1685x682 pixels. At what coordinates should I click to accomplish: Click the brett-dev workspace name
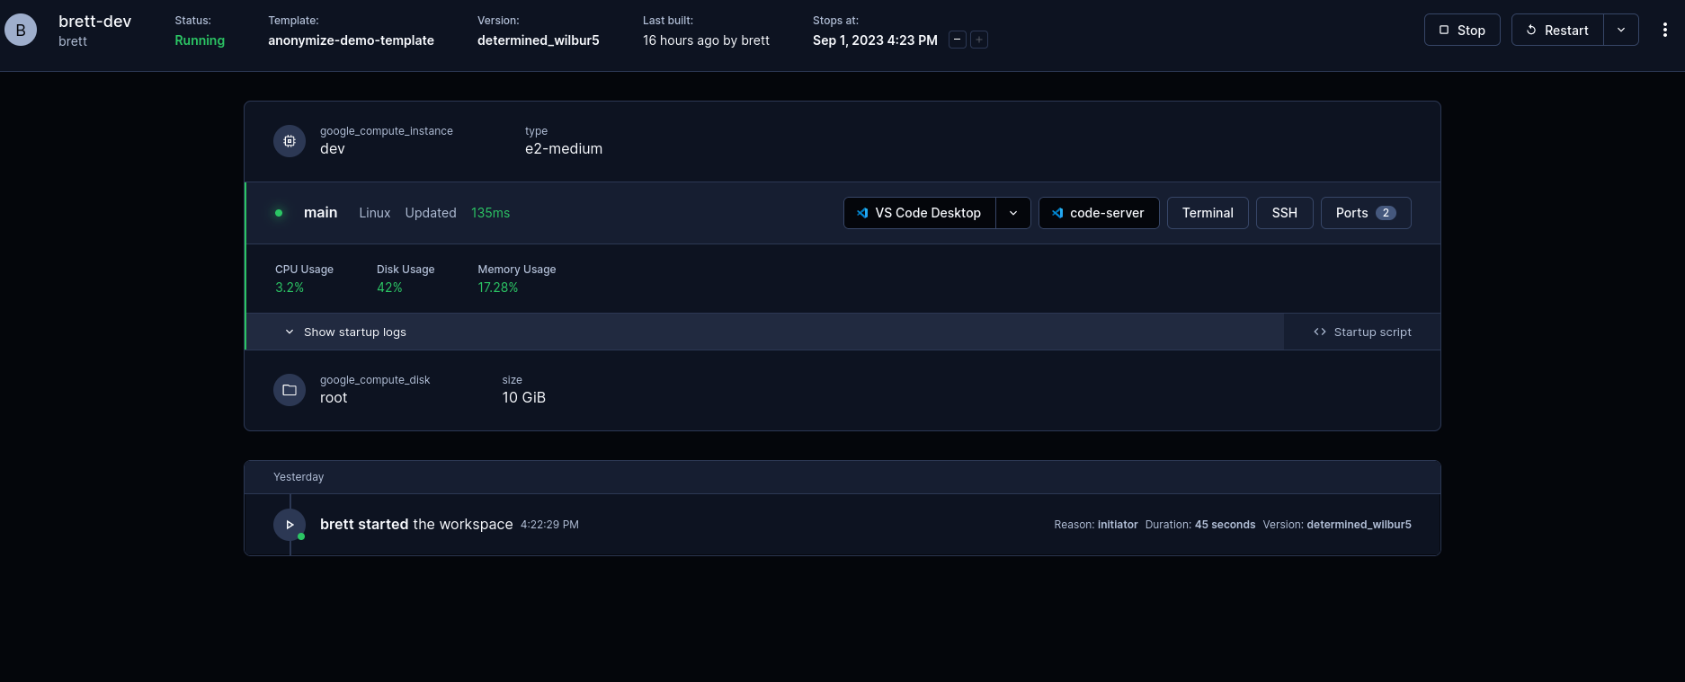[x=94, y=22]
